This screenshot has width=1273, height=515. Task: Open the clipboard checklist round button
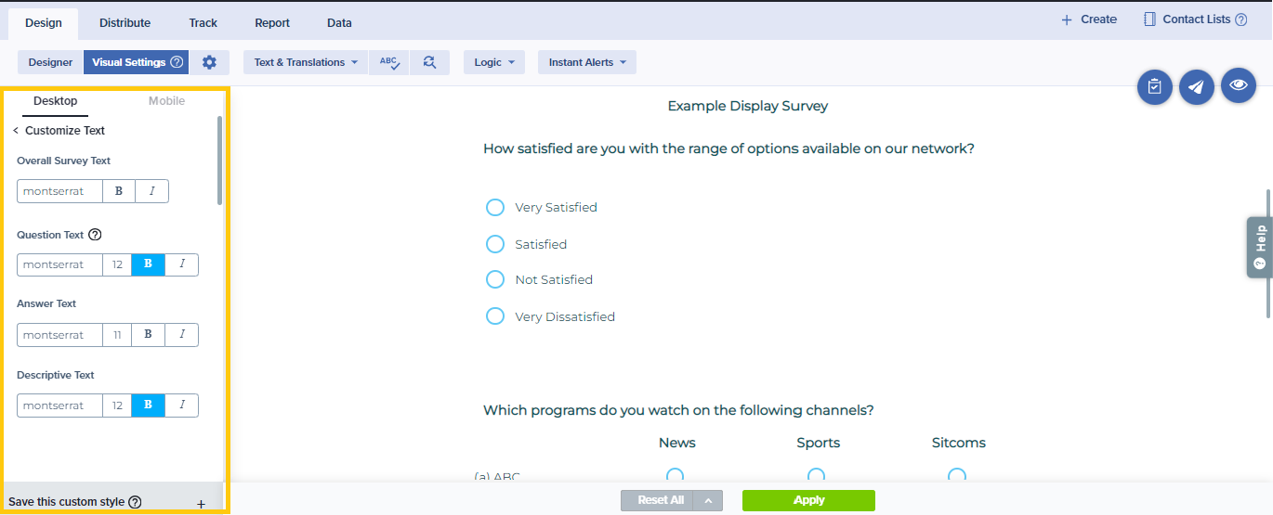coord(1154,86)
